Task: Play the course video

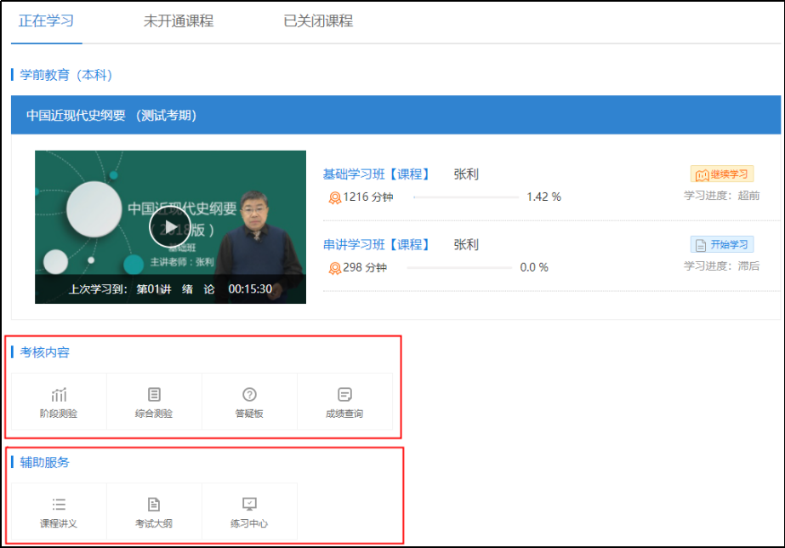Action: (170, 227)
